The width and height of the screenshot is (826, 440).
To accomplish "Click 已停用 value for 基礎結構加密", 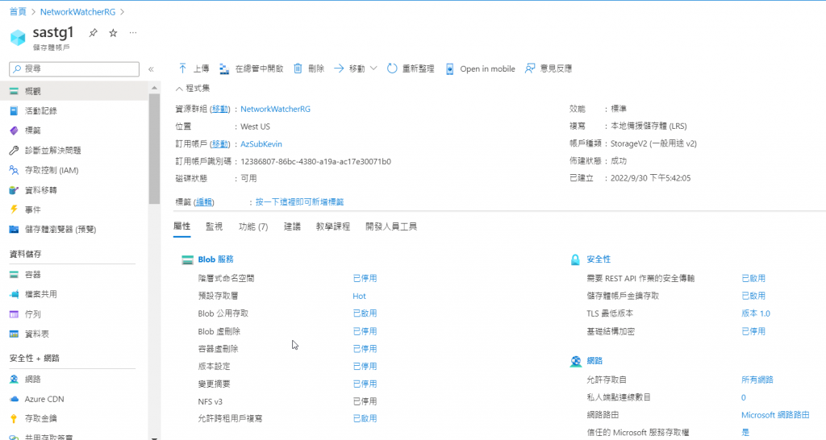I will 754,331.
